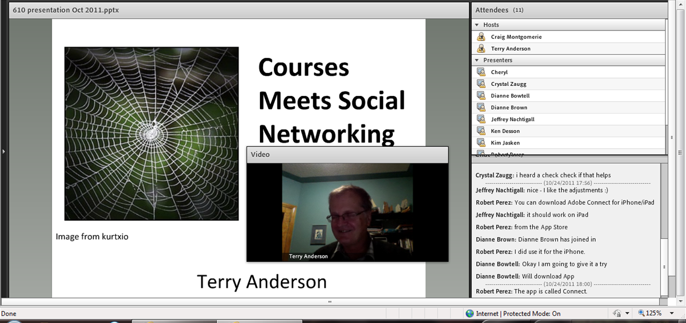Click the Video pod title bar
Screen dimensions: 686x323
coord(347,155)
